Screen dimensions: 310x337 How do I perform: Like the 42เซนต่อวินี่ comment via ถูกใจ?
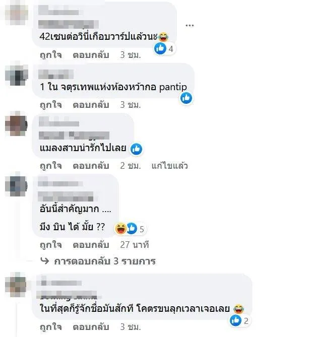tap(51, 55)
